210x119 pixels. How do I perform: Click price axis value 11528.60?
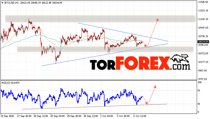203,2
